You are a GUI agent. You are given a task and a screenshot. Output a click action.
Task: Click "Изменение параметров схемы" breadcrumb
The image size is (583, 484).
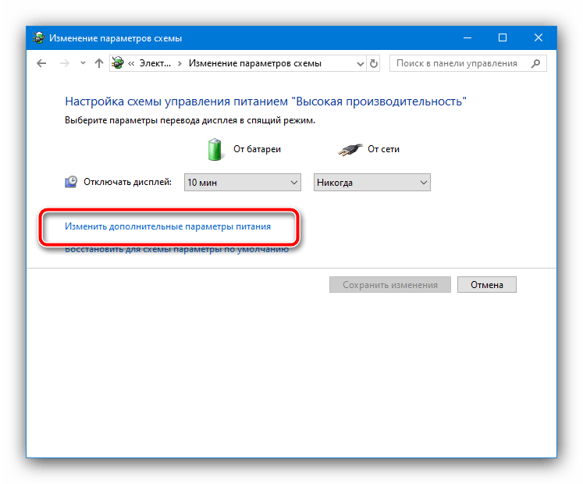[254, 63]
